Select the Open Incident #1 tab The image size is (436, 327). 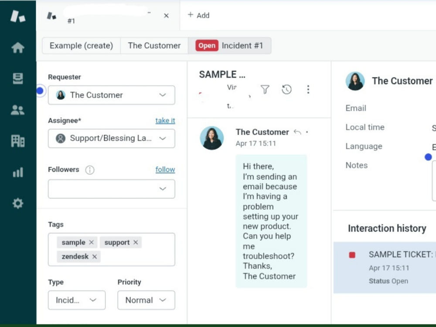coord(230,46)
